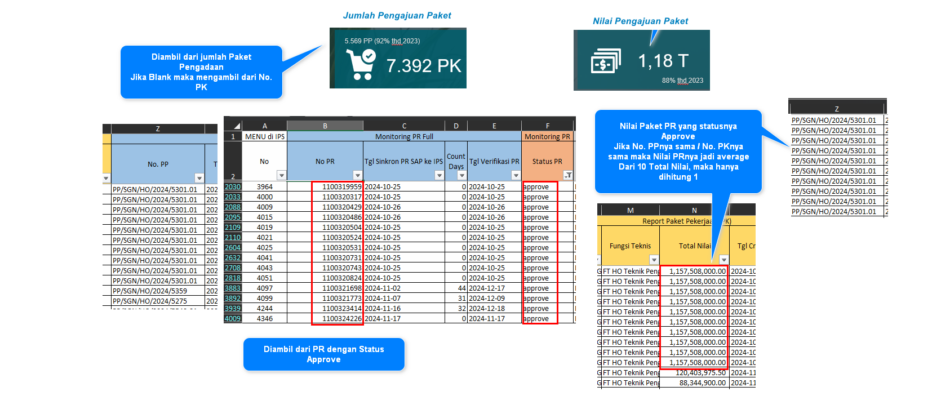Select column B header

click(325, 126)
